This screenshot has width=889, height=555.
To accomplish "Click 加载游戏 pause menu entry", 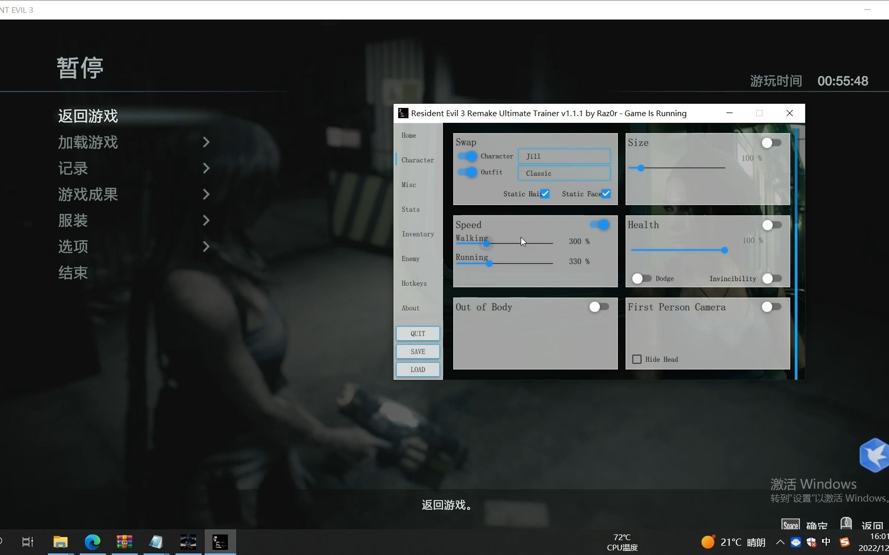I will 88,142.
